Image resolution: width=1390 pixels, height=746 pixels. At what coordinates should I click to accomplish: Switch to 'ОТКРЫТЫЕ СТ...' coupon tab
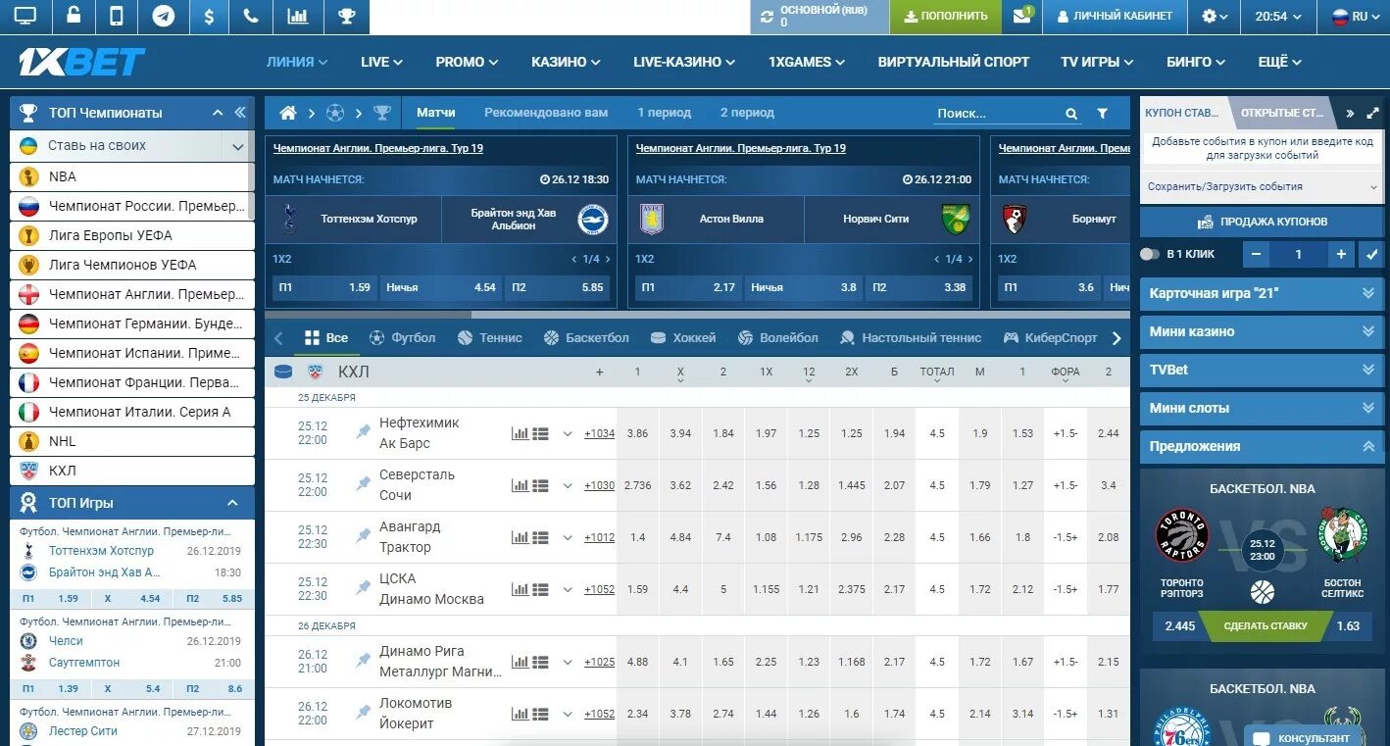pyautogui.click(x=1281, y=113)
